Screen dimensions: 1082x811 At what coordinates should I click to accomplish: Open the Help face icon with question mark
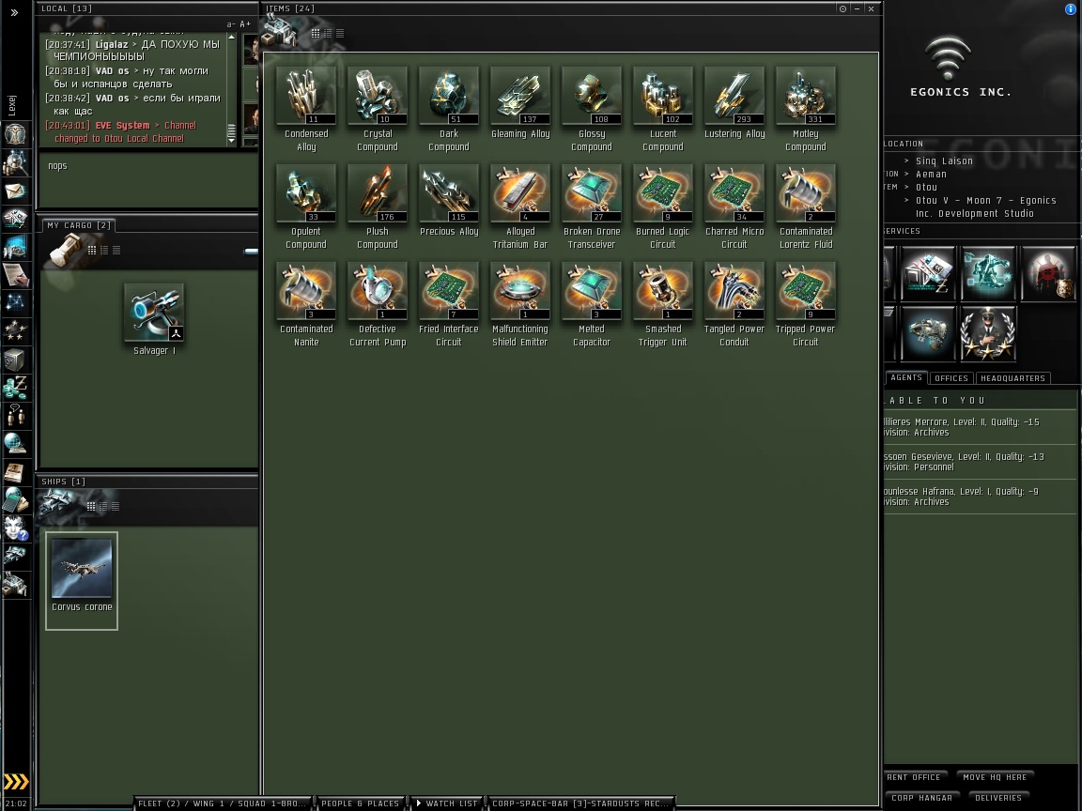click(15, 528)
